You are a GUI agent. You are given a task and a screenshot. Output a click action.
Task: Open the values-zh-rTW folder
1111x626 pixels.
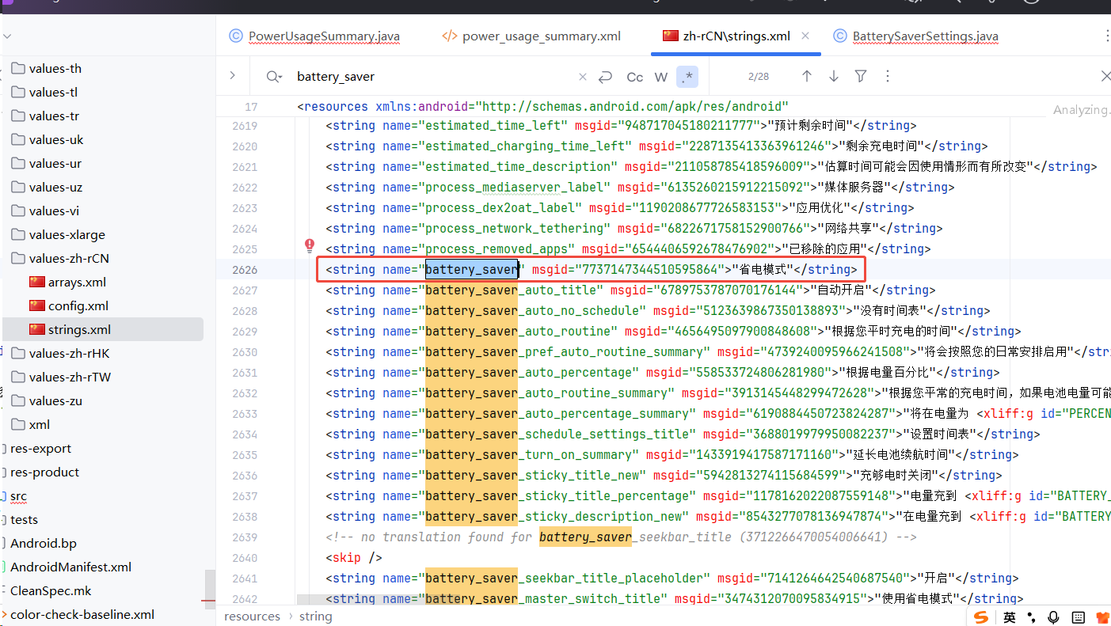click(x=62, y=377)
